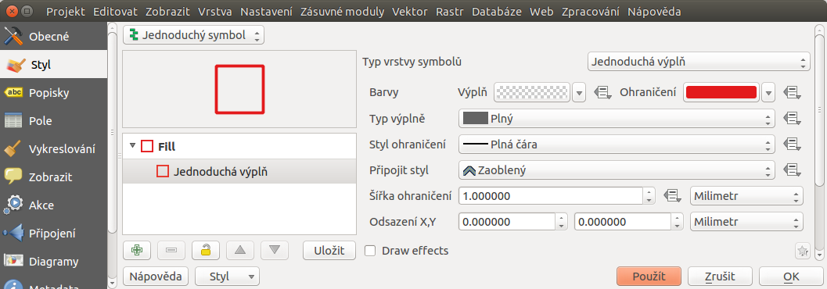
Task: Open the Vykreslování tab
Action: pos(53,149)
